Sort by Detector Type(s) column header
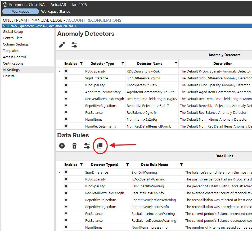Viewport: 252px width, 231px height. tap(105, 165)
